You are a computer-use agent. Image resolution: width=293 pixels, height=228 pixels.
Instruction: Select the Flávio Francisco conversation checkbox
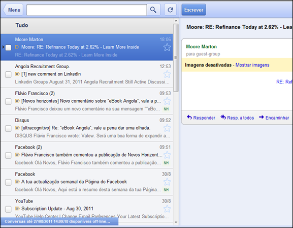tap(8, 101)
